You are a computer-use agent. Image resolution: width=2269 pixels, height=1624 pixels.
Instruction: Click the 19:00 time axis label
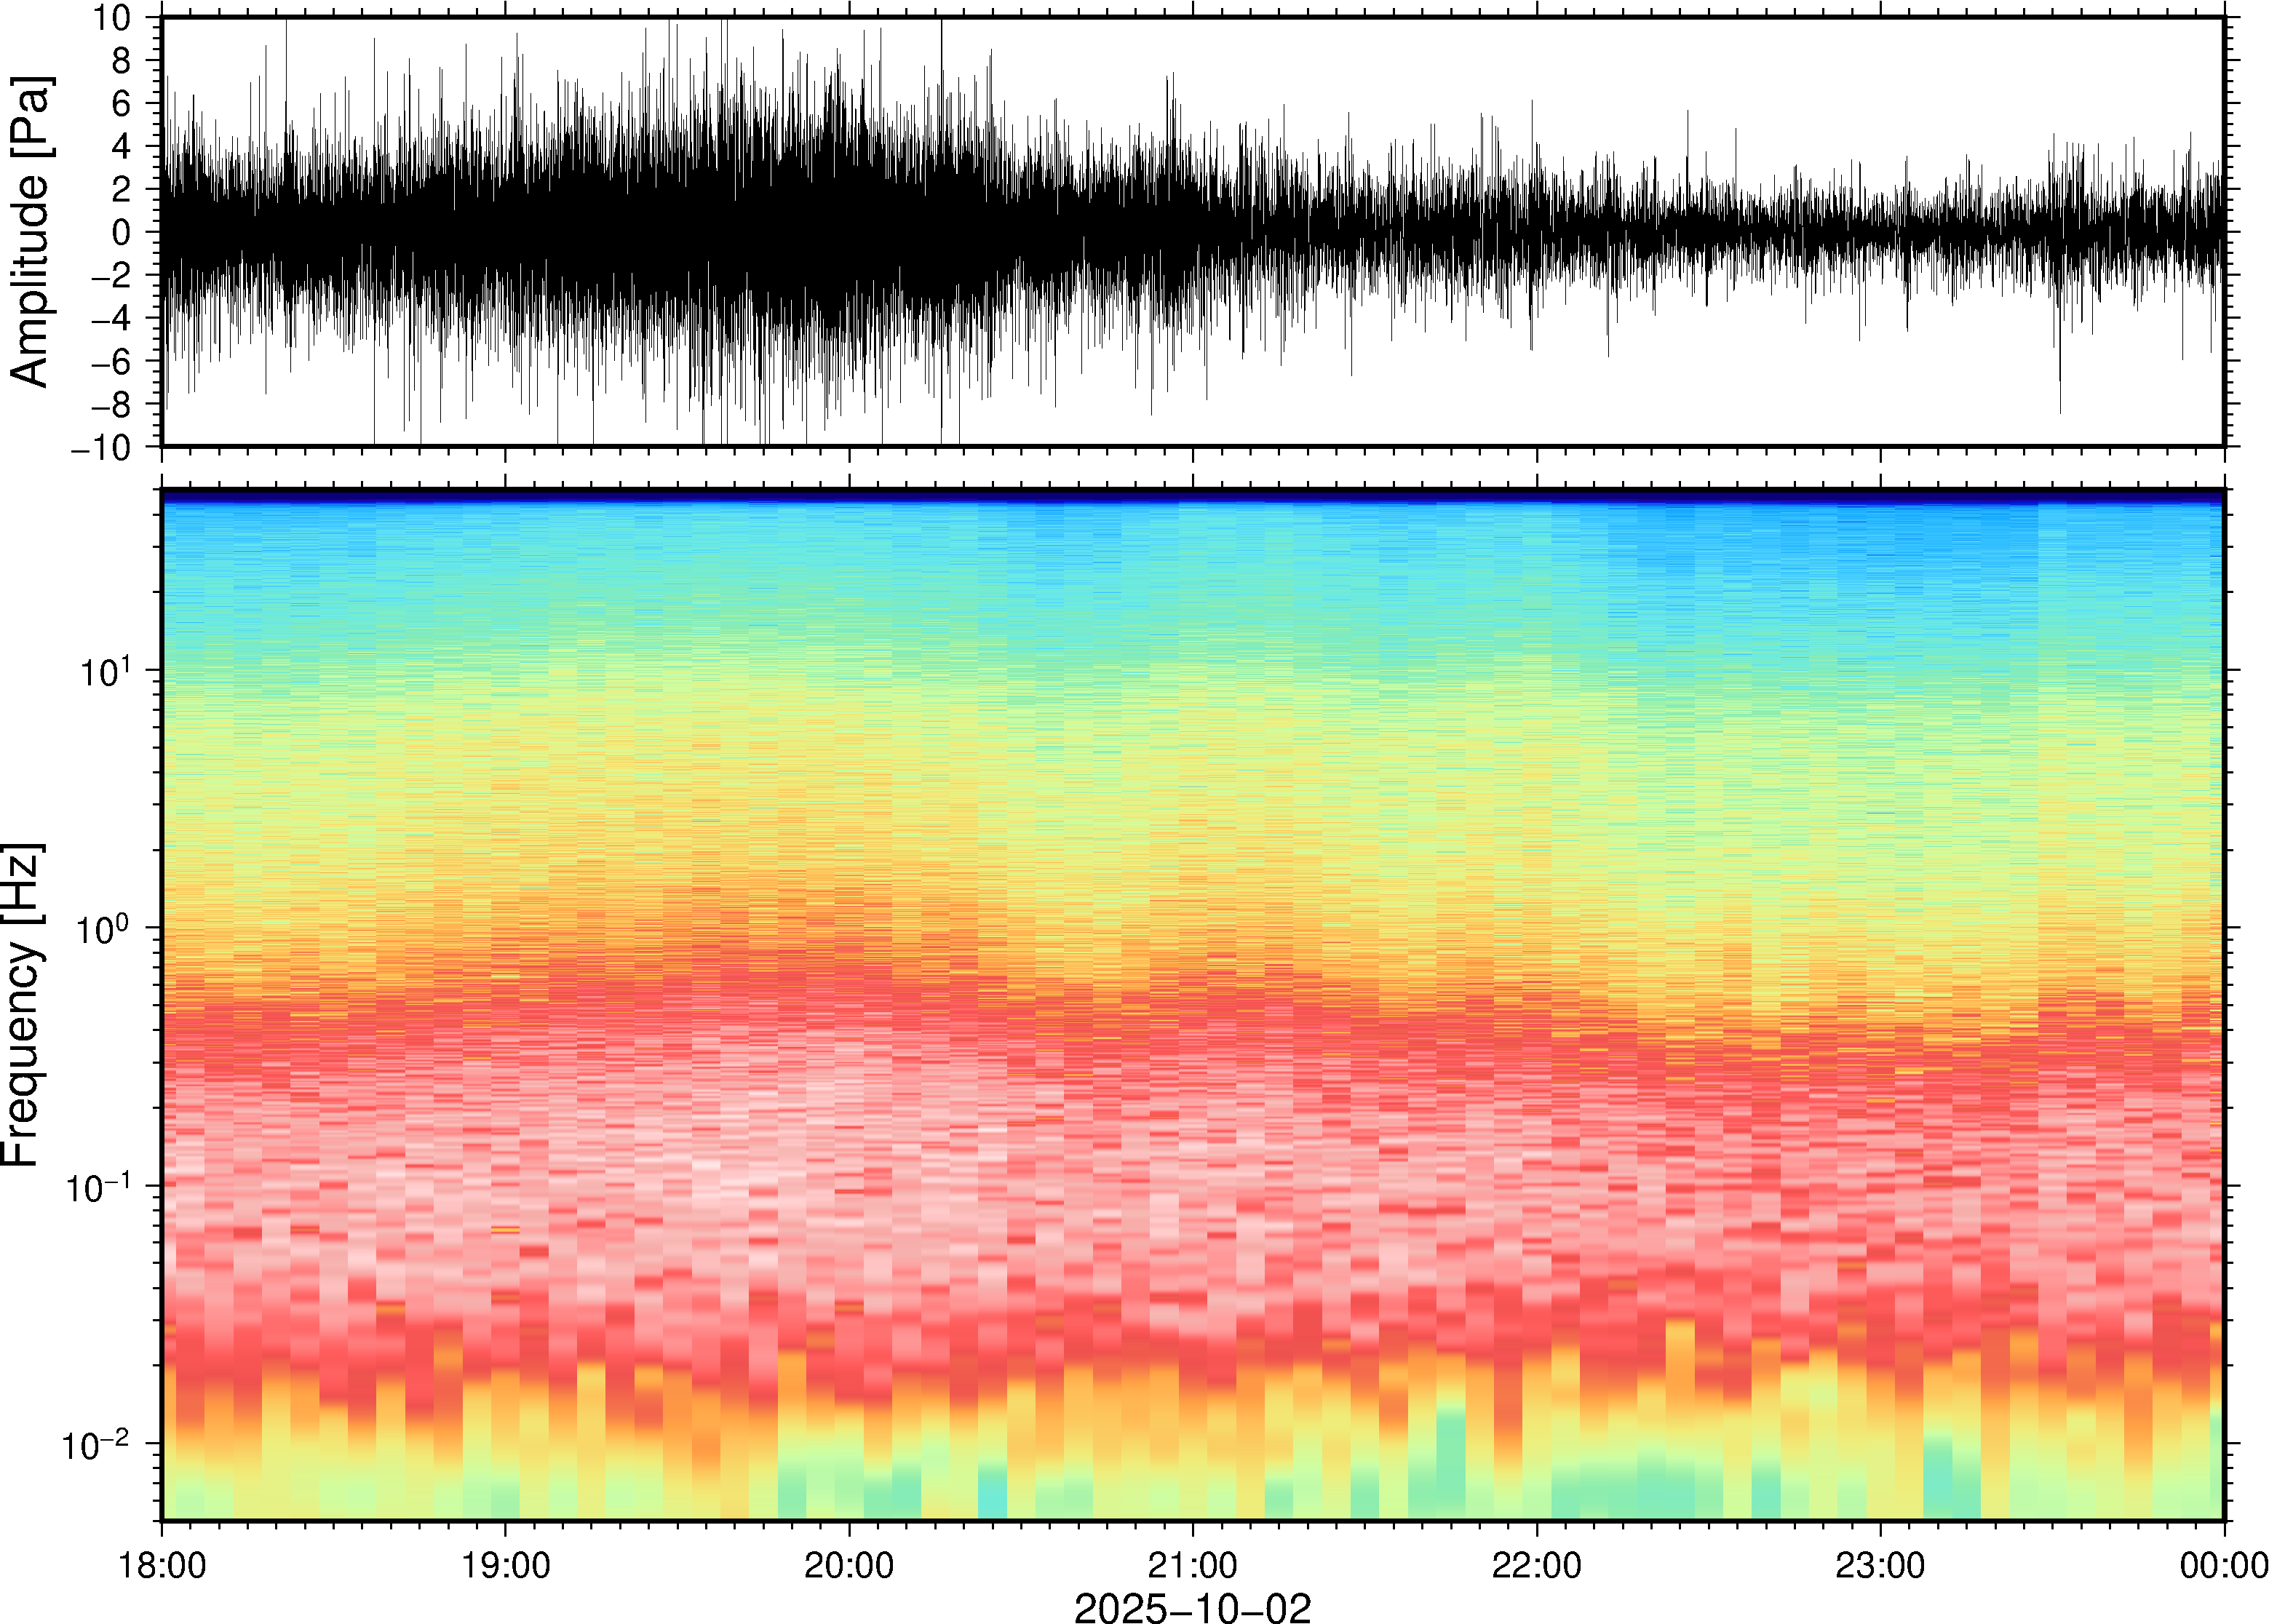(x=505, y=1565)
